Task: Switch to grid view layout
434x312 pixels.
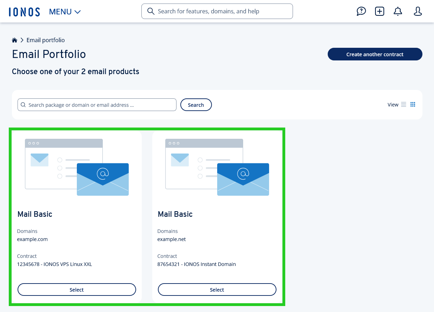Action: (413, 104)
